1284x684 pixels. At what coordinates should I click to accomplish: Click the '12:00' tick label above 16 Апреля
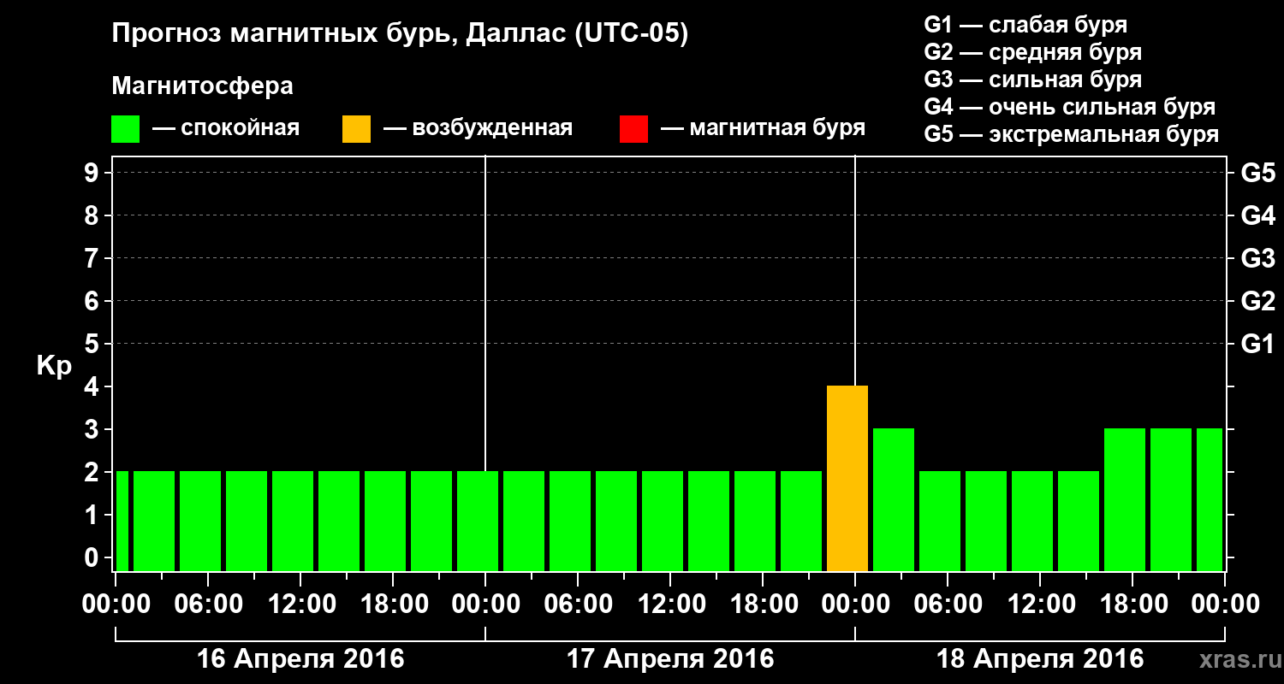coord(300,604)
